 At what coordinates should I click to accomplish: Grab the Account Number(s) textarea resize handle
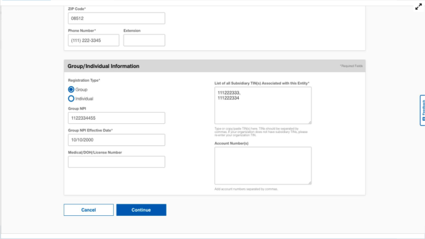(310, 183)
